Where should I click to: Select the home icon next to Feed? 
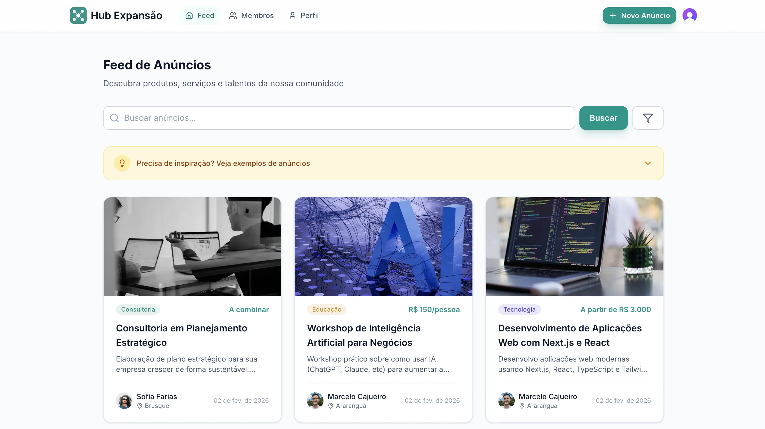[189, 15]
